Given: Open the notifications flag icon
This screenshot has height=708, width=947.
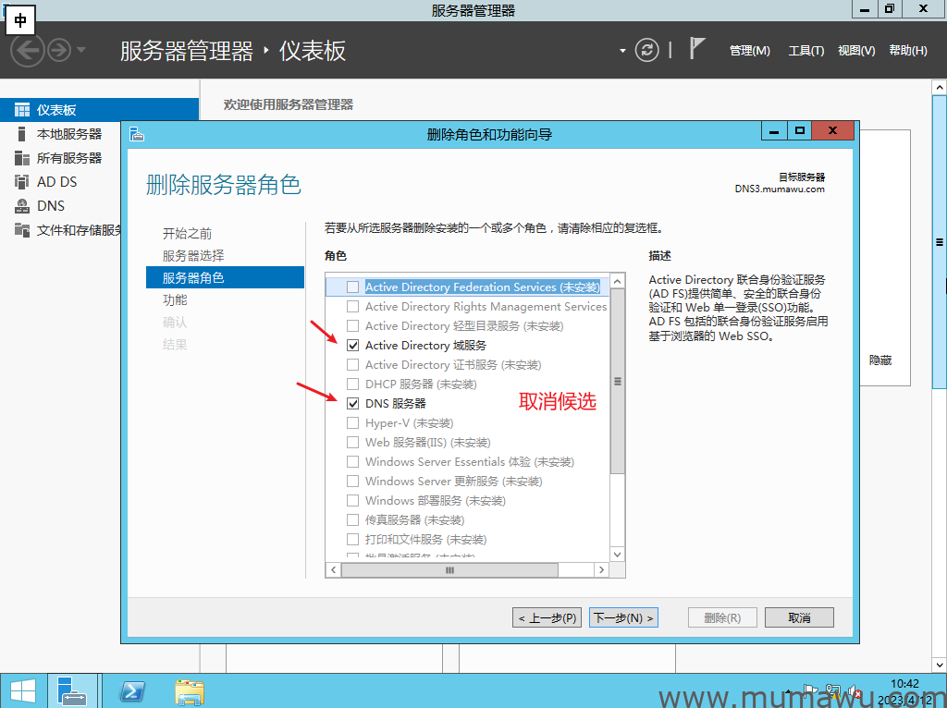Looking at the screenshot, I should click(698, 49).
